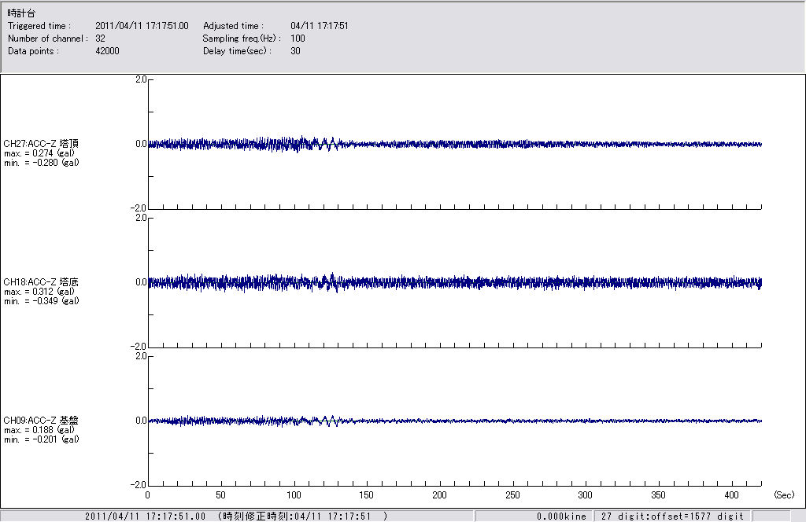Click the Adjusted time value 04/11 17:17:51
Image resolution: width=806 pixels, height=522 pixels.
pos(319,26)
